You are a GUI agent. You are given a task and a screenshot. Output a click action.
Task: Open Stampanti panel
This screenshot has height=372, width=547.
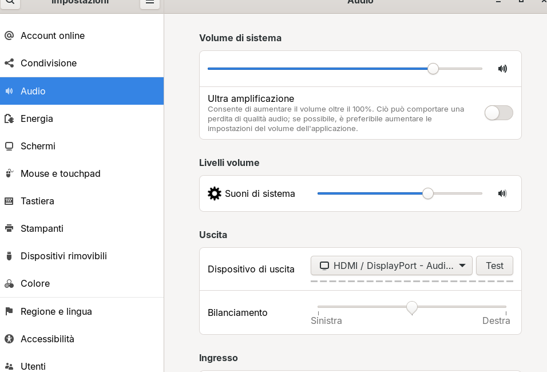pyautogui.click(x=82, y=228)
